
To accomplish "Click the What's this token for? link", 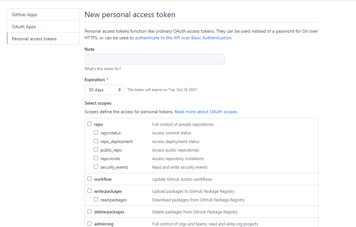I will tap(103, 68).
